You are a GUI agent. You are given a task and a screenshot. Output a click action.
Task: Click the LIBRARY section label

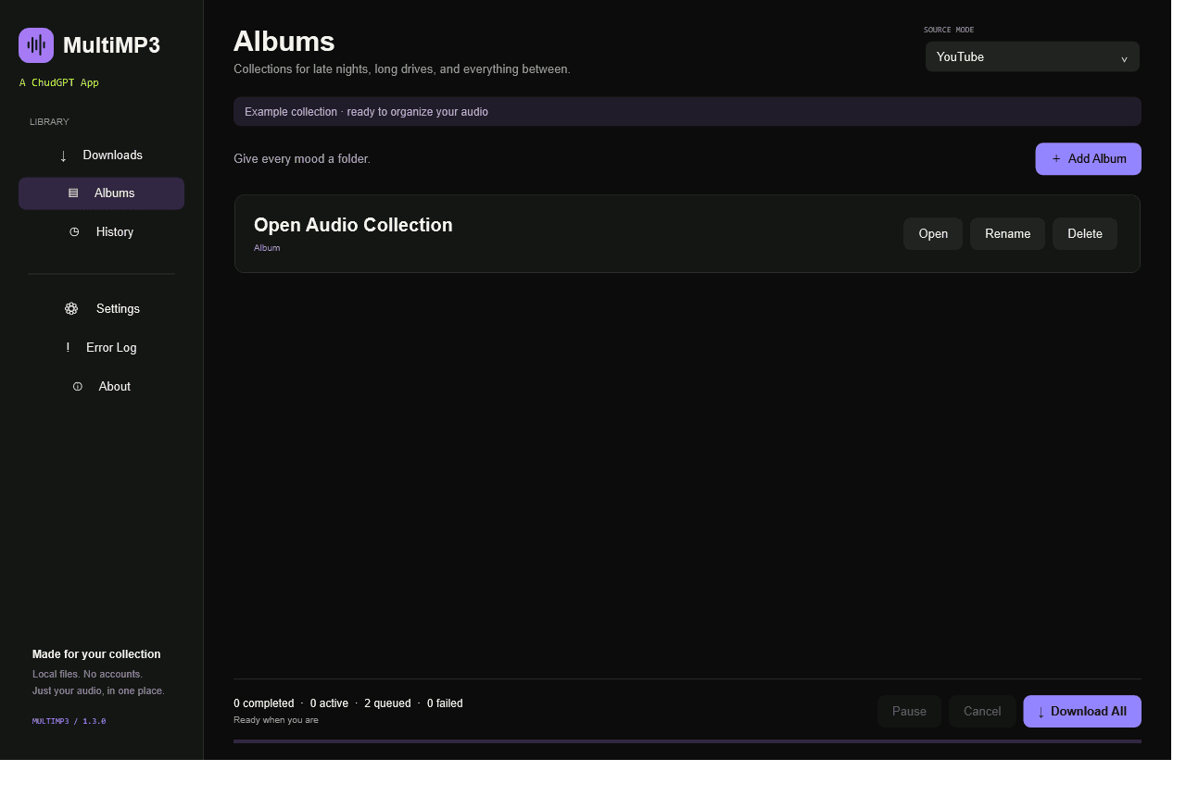click(x=49, y=122)
